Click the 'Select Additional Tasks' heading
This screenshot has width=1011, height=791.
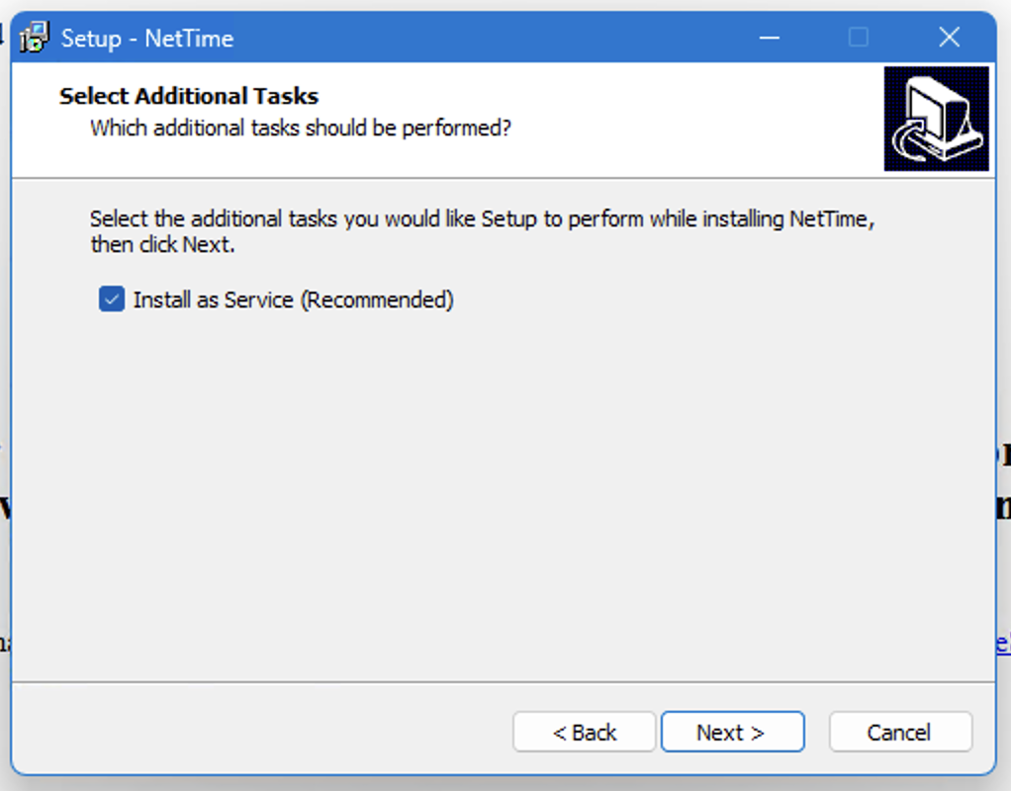(x=189, y=96)
